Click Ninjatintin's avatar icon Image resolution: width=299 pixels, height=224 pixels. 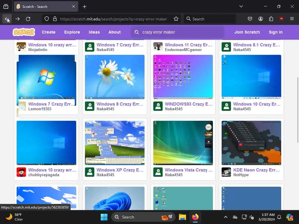(21, 47)
